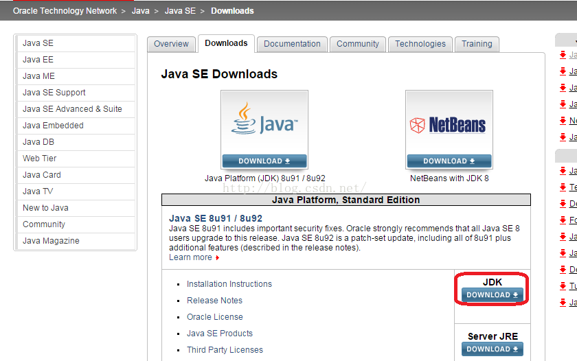Open Release Notes link
The width and height of the screenshot is (577, 361).
[214, 301]
